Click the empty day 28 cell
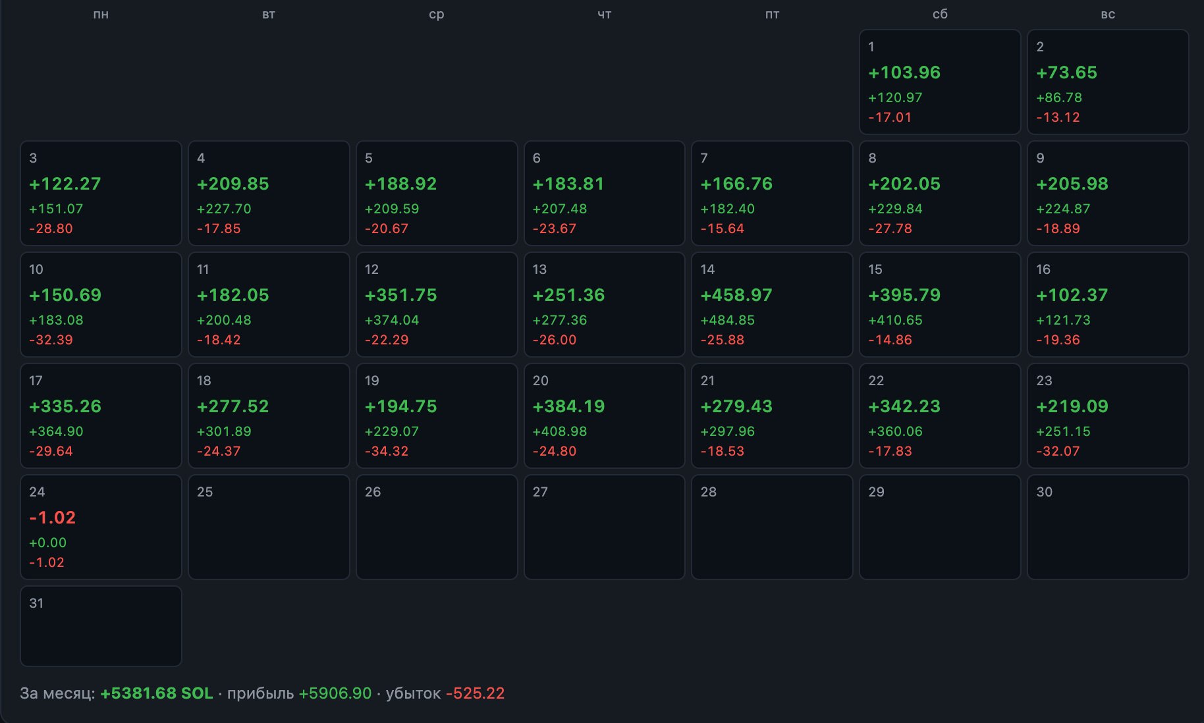 pyautogui.click(x=772, y=527)
